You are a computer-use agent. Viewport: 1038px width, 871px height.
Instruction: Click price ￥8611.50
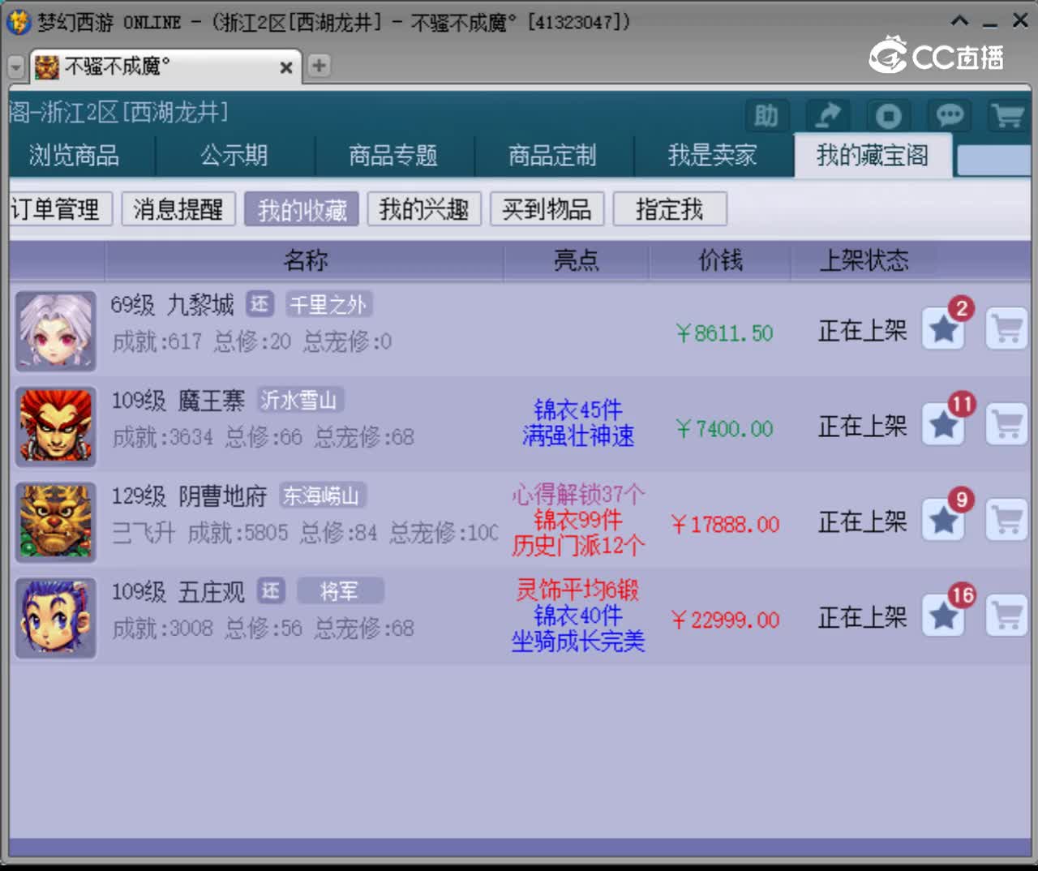(x=724, y=333)
